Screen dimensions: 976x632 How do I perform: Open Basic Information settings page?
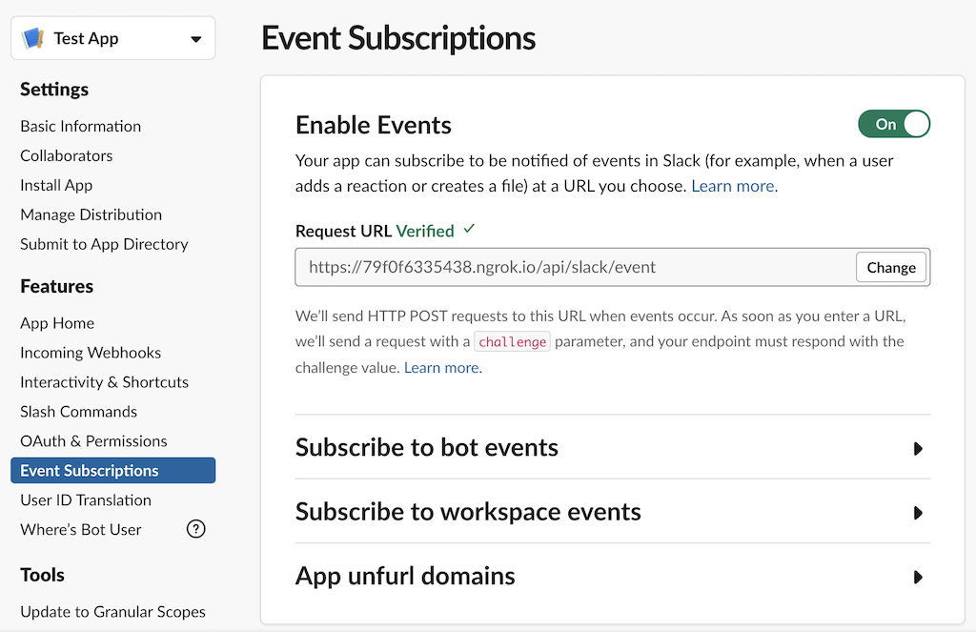click(81, 126)
